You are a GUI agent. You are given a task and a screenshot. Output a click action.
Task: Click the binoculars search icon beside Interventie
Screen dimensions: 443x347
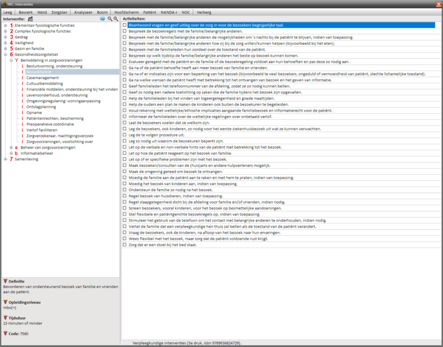[31, 19]
